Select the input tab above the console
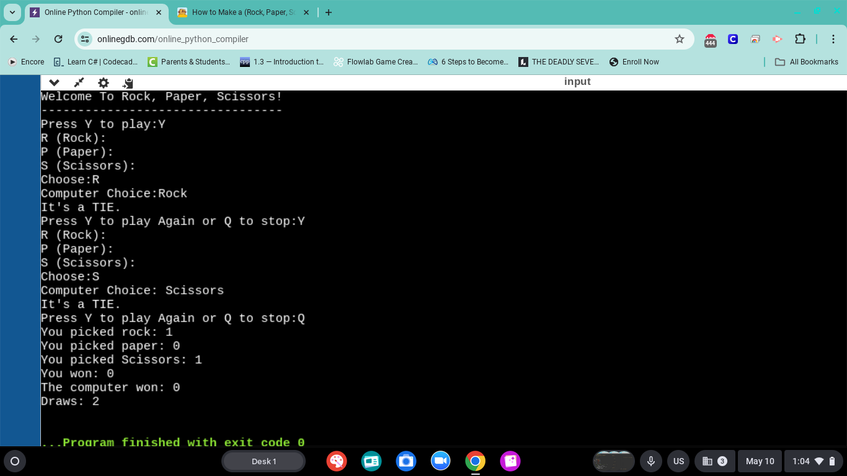Image resolution: width=847 pixels, height=476 pixels. (577, 81)
